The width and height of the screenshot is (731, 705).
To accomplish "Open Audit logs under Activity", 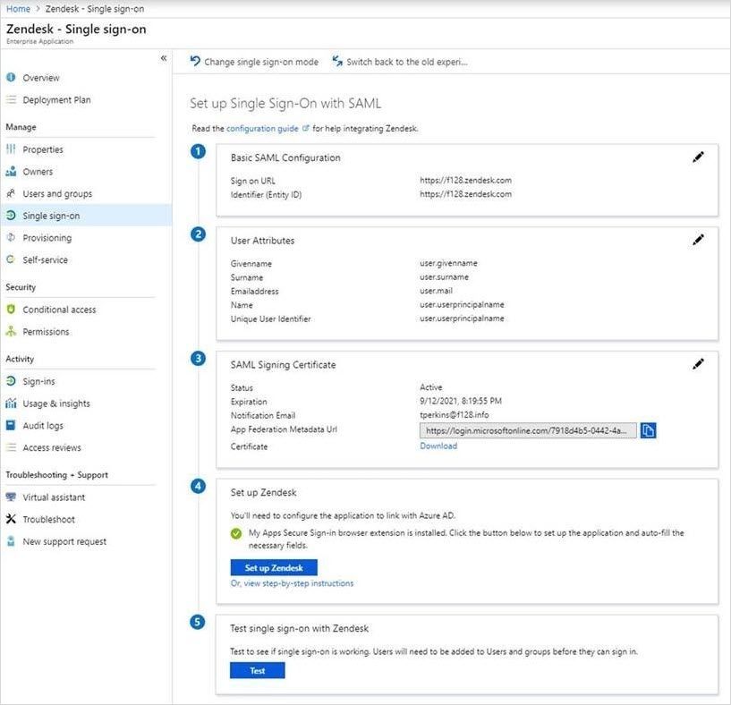I will (43, 425).
